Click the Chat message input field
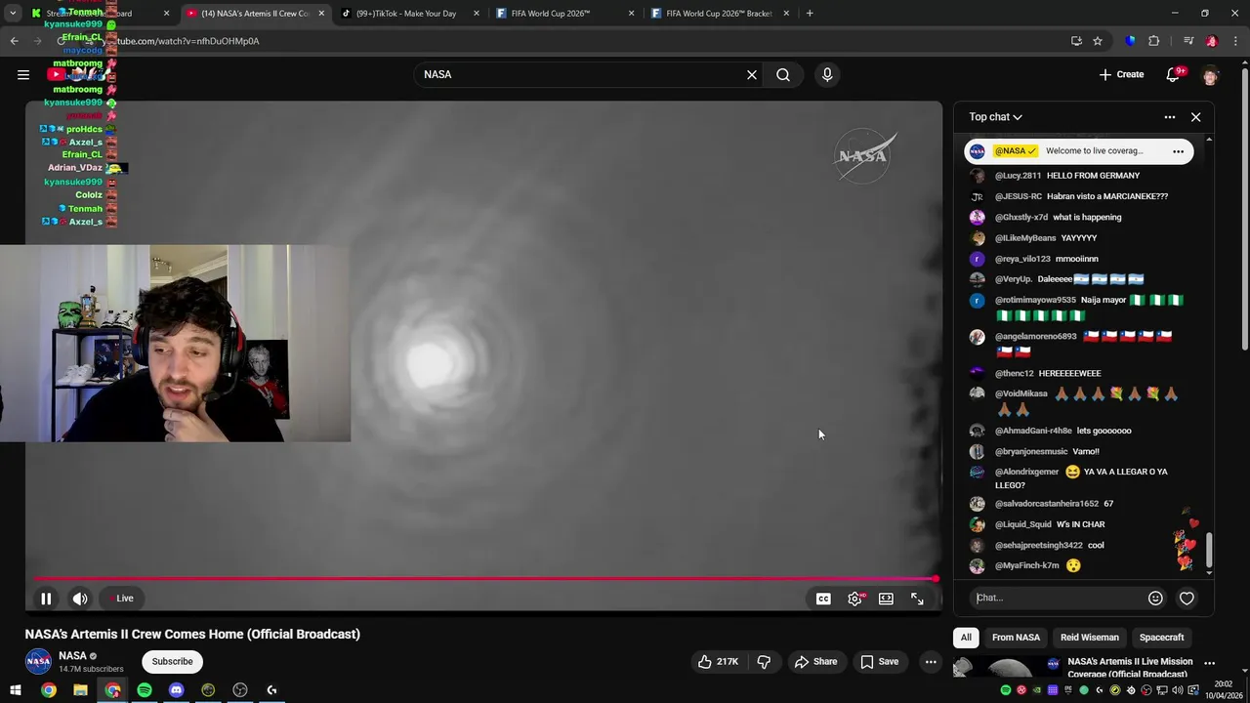The width and height of the screenshot is (1250, 703). coord(1059,598)
